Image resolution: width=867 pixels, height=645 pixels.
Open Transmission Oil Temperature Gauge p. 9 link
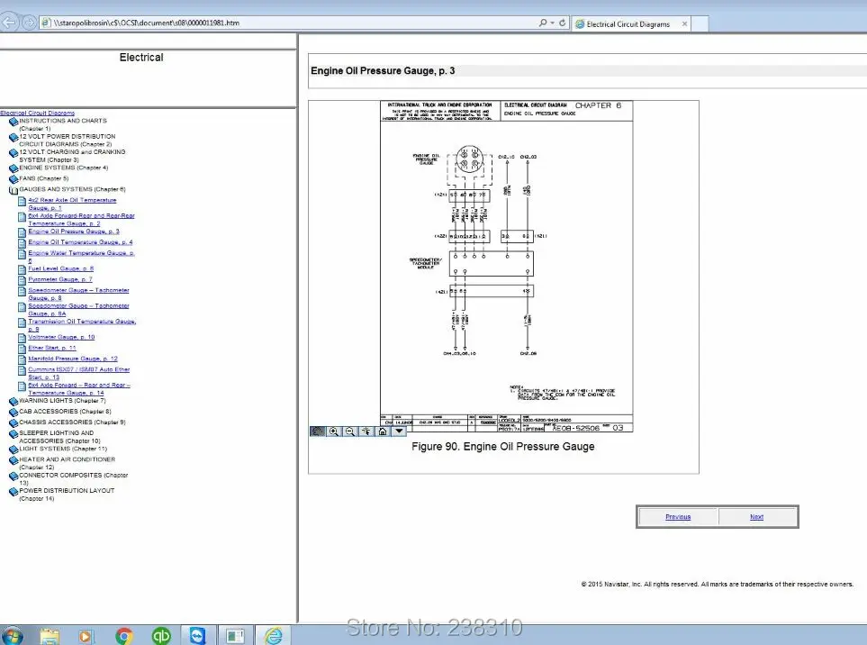(x=82, y=325)
